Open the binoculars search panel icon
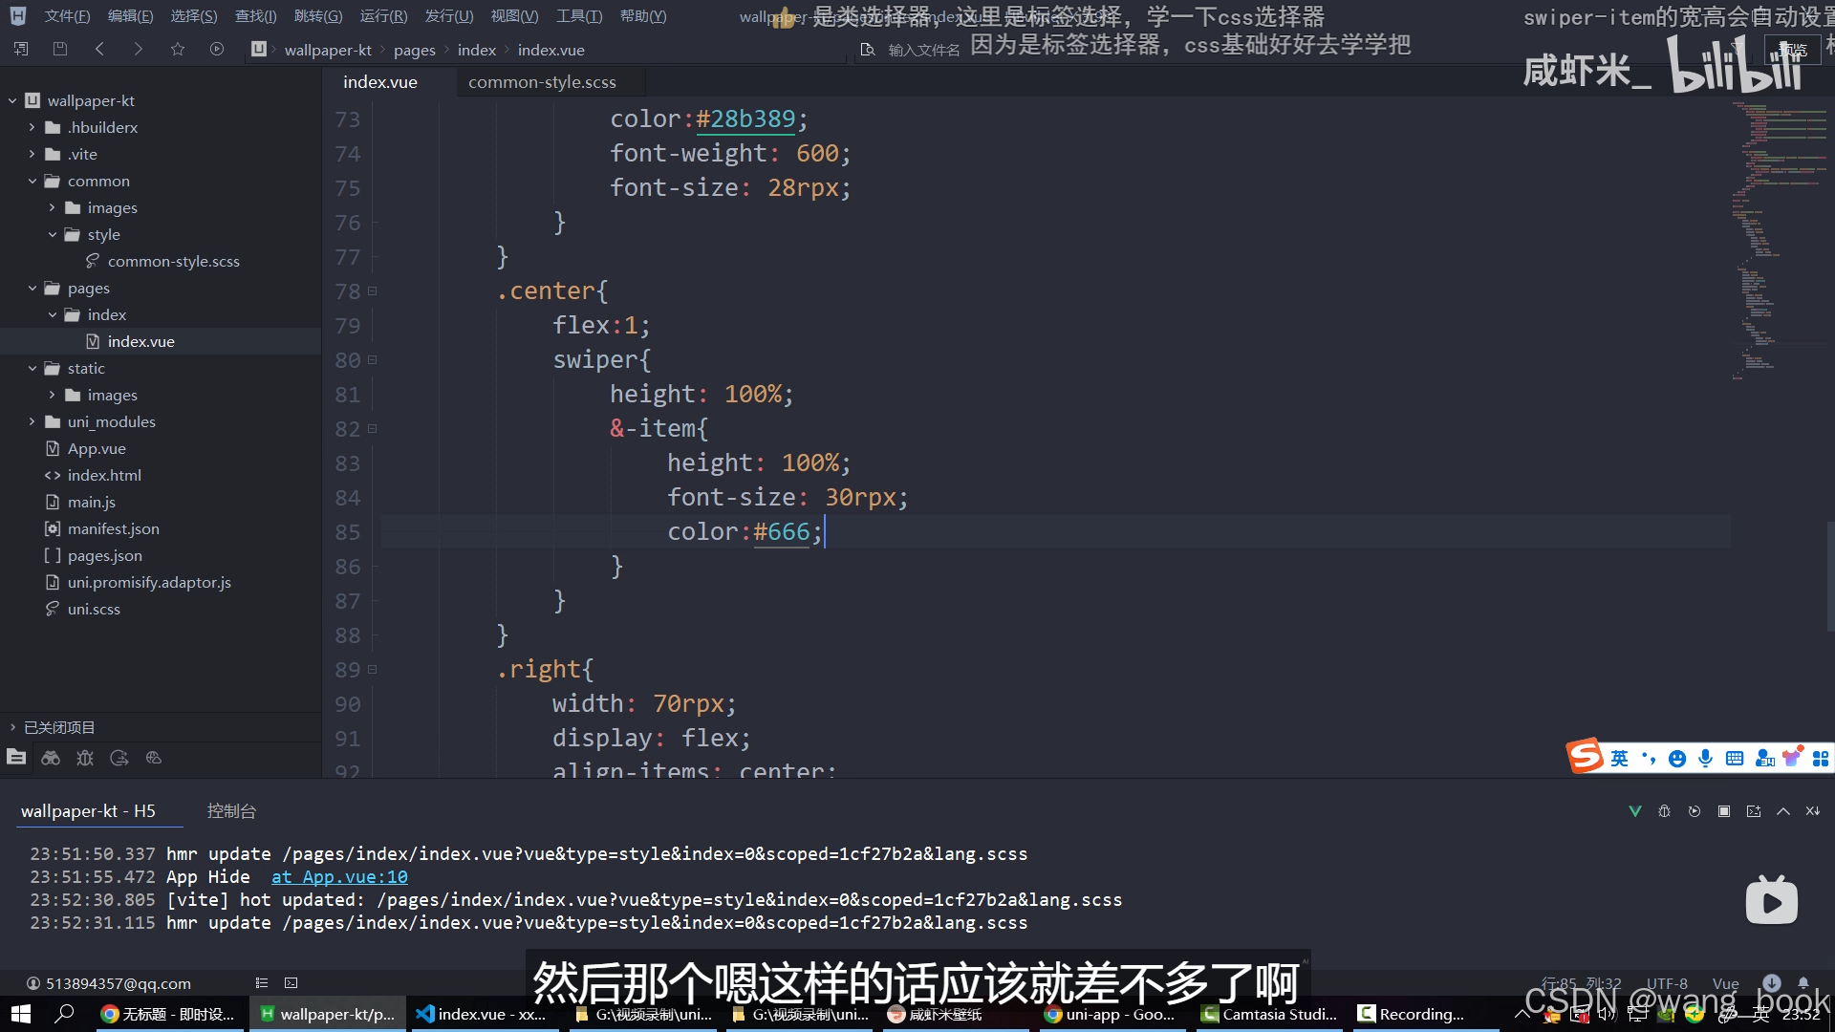1835x1032 pixels. pyautogui.click(x=51, y=758)
